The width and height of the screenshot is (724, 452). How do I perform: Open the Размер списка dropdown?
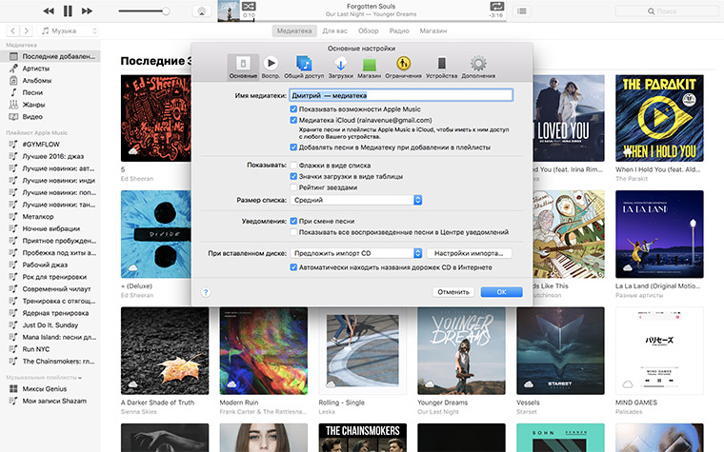tap(356, 200)
